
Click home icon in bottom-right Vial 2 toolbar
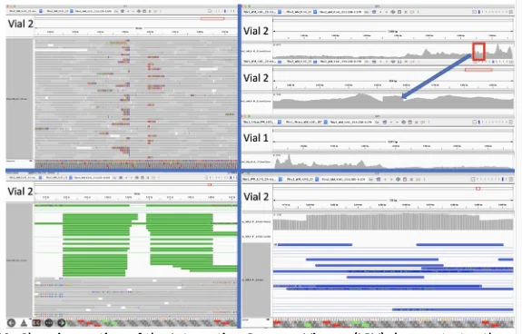point(379,179)
